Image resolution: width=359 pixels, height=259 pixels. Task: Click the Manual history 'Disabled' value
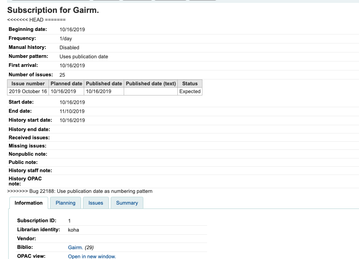(x=69, y=47)
